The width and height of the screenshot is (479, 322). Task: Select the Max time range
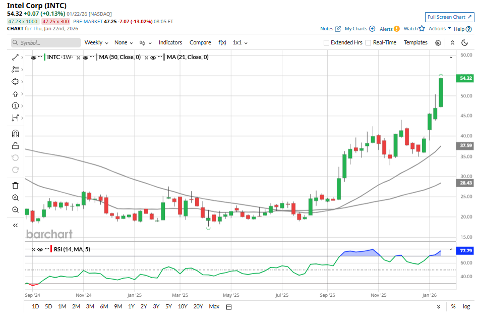point(214,306)
